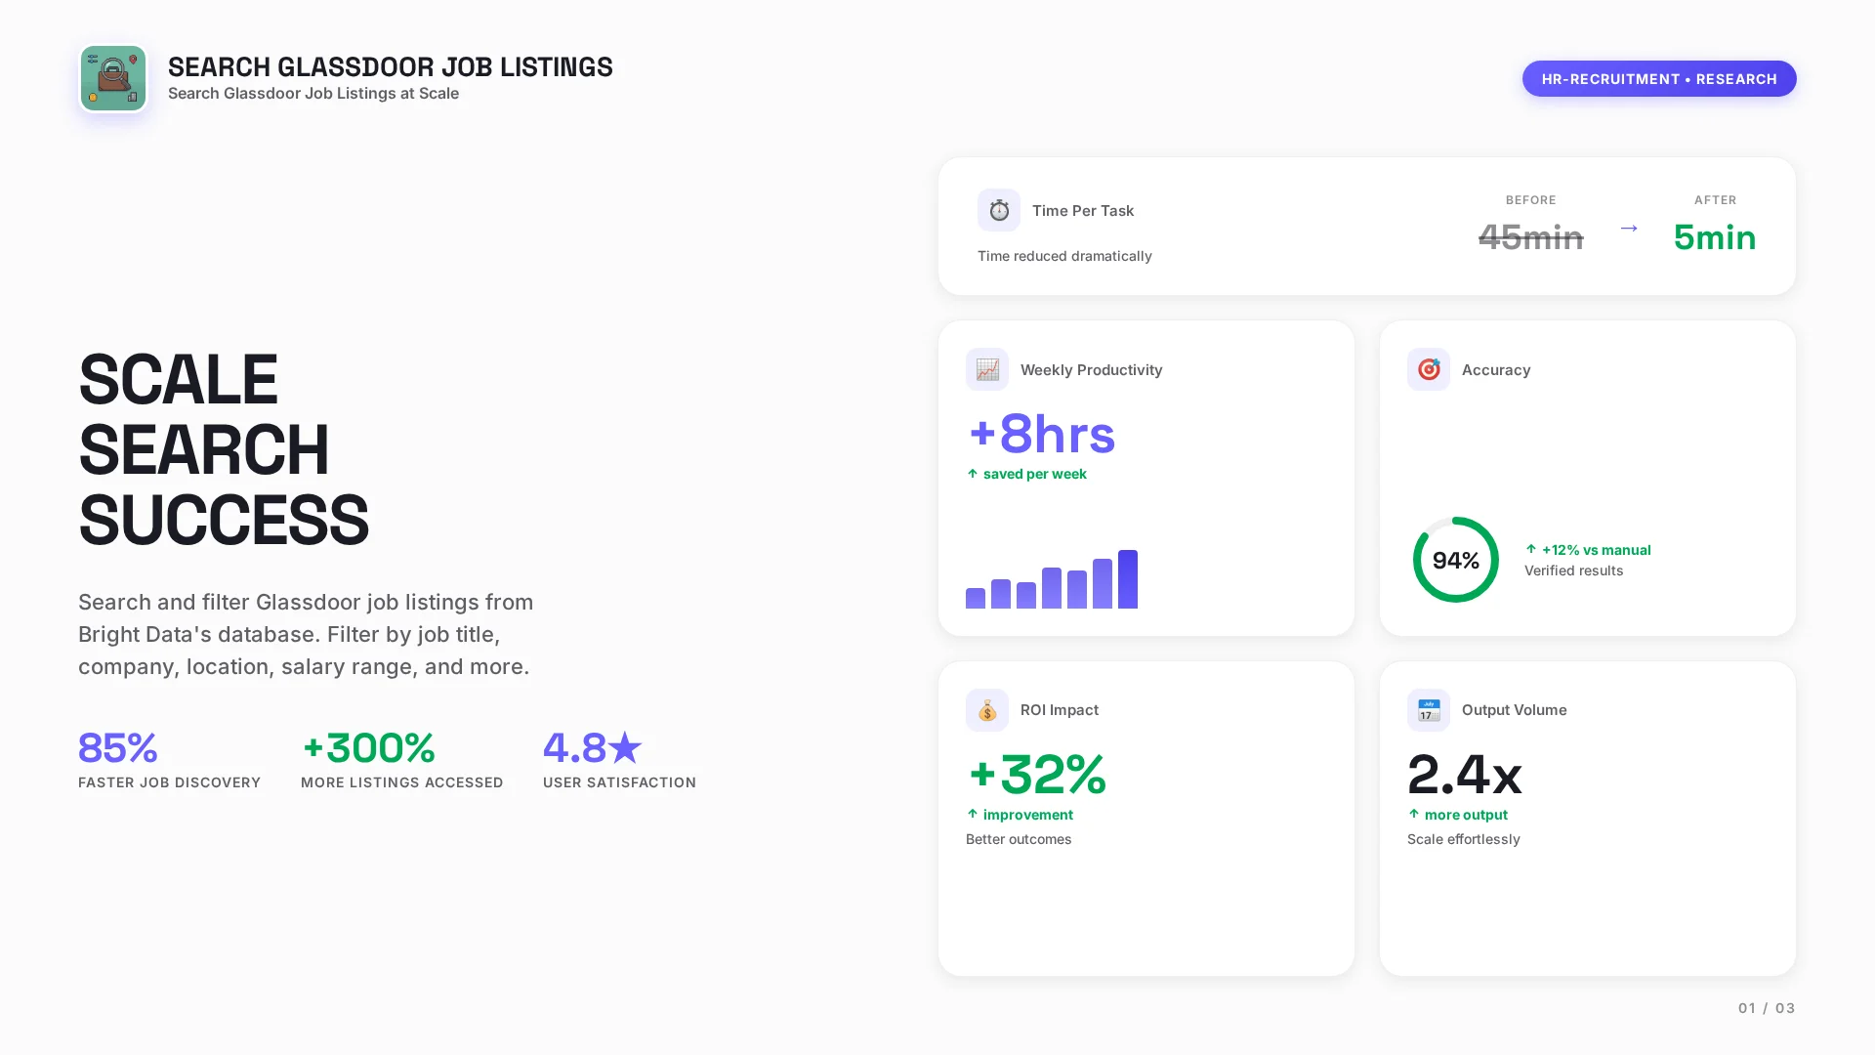Viewport: 1875px width, 1055px height.
Task: Click the tallest bar in the weekly productivity chart
Action: pos(1127,579)
